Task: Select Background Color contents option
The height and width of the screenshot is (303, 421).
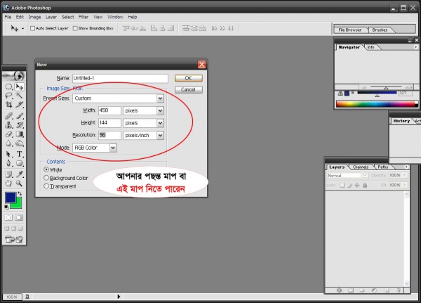Action: pyautogui.click(x=46, y=178)
